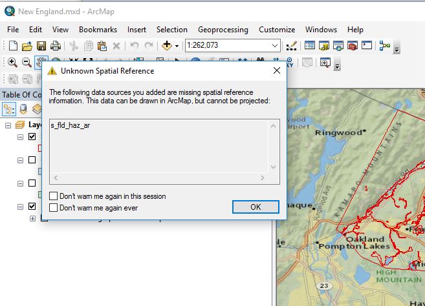
Task: Uncheck the bottom checked basemap layer
Action: point(32,207)
